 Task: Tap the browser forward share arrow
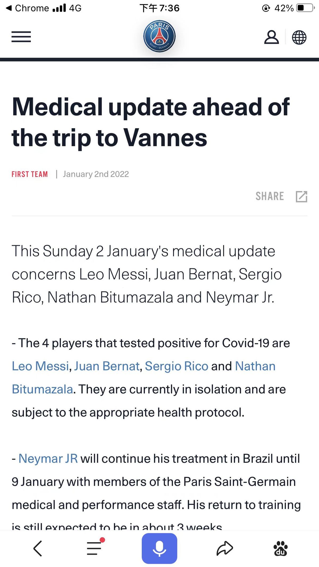point(225,548)
